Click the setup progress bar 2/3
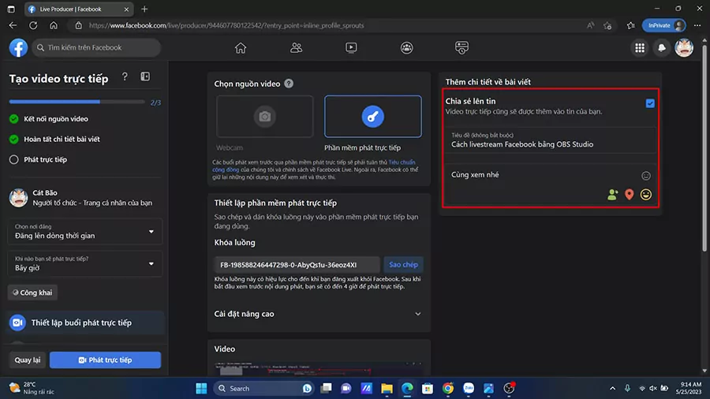710x399 pixels. pos(77,102)
